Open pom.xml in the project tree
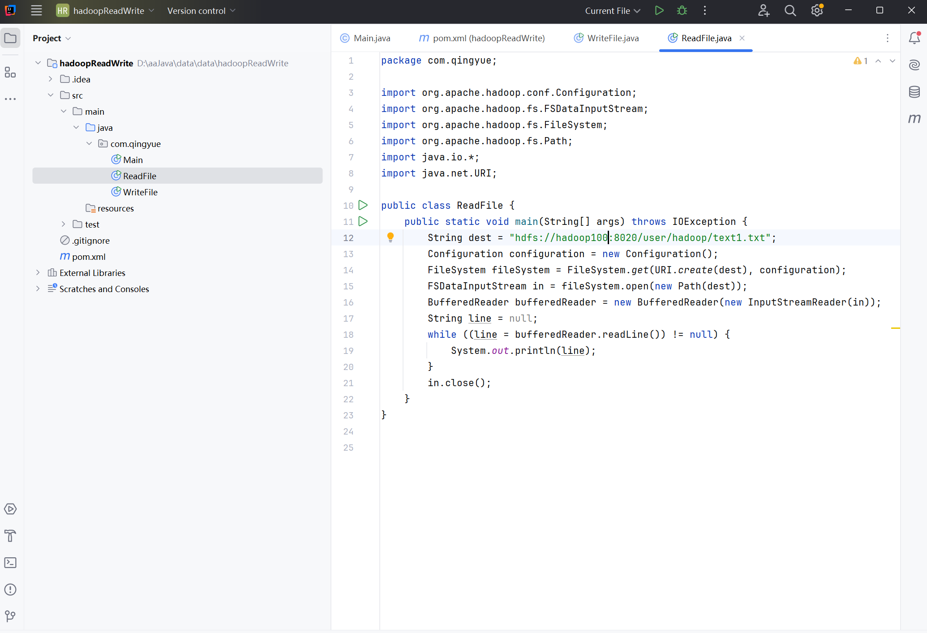Screen dimensions: 927x633 [x=89, y=257]
